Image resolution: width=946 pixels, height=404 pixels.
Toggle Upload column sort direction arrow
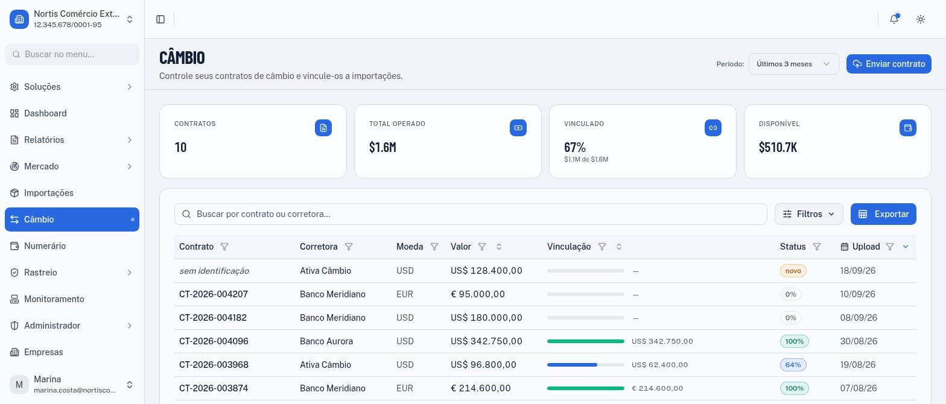[906, 247]
